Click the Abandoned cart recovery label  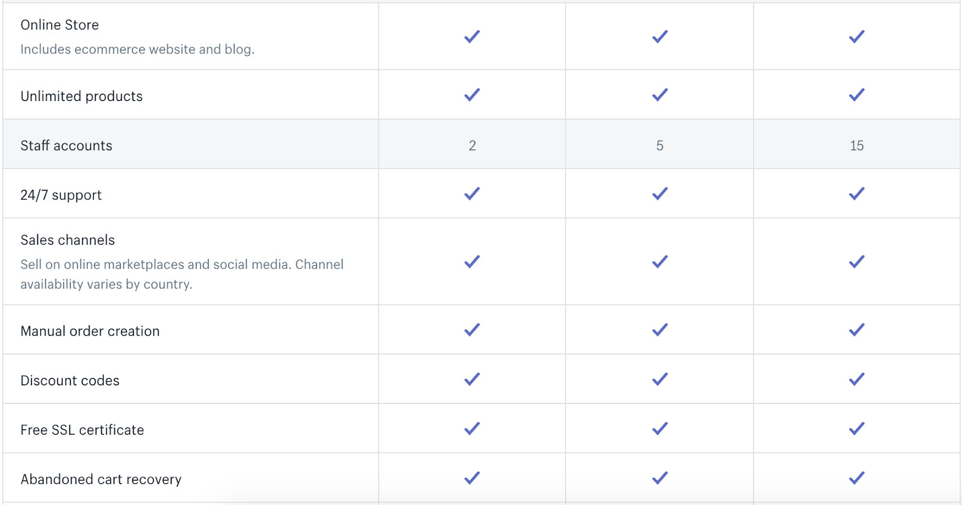(101, 479)
